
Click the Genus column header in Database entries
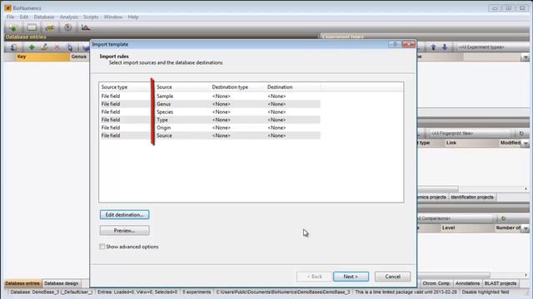pyautogui.click(x=79, y=56)
